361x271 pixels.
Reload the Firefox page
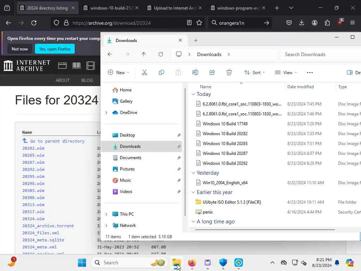click(x=34, y=23)
